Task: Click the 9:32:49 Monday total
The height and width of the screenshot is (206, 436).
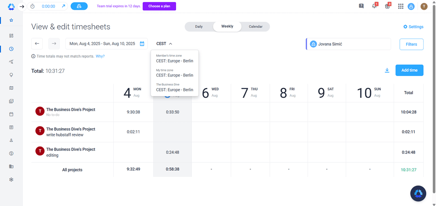Action: click(x=133, y=169)
